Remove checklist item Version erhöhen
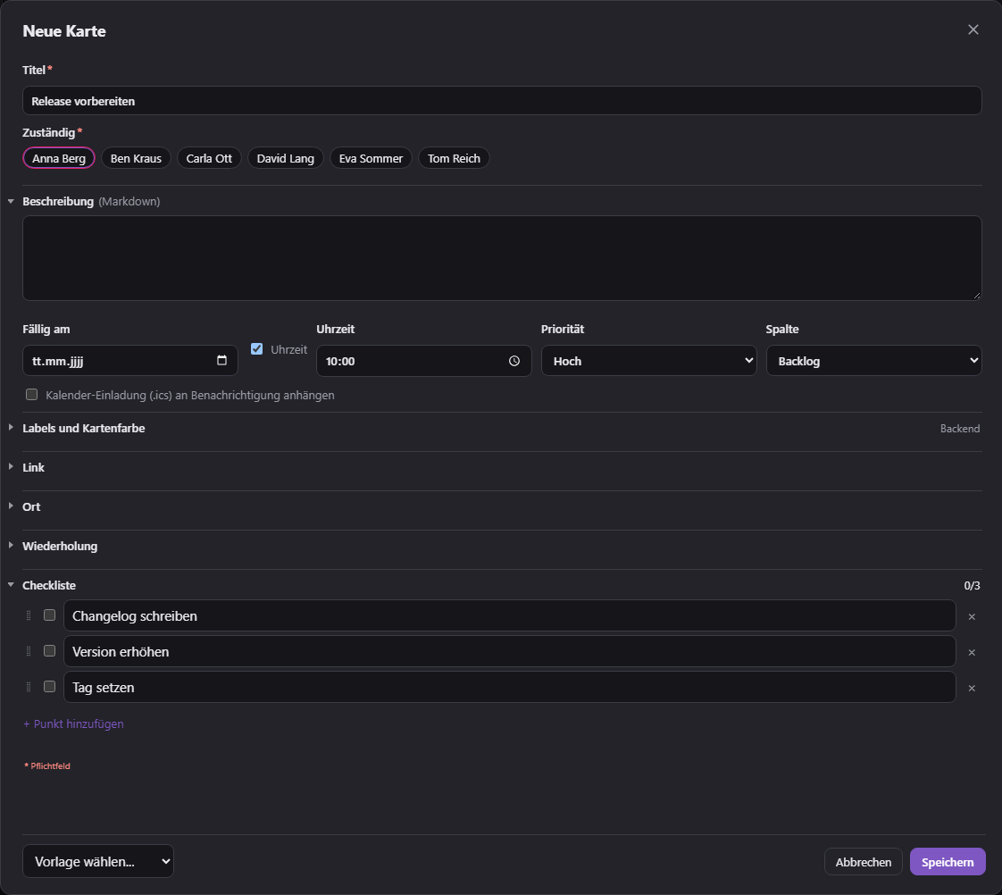Viewport: 1002px width, 895px height. pyautogui.click(x=972, y=653)
